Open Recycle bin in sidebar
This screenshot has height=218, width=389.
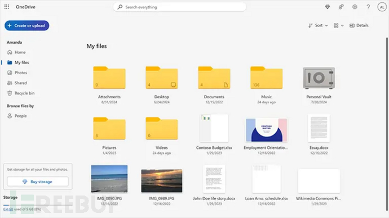[x=21, y=93]
